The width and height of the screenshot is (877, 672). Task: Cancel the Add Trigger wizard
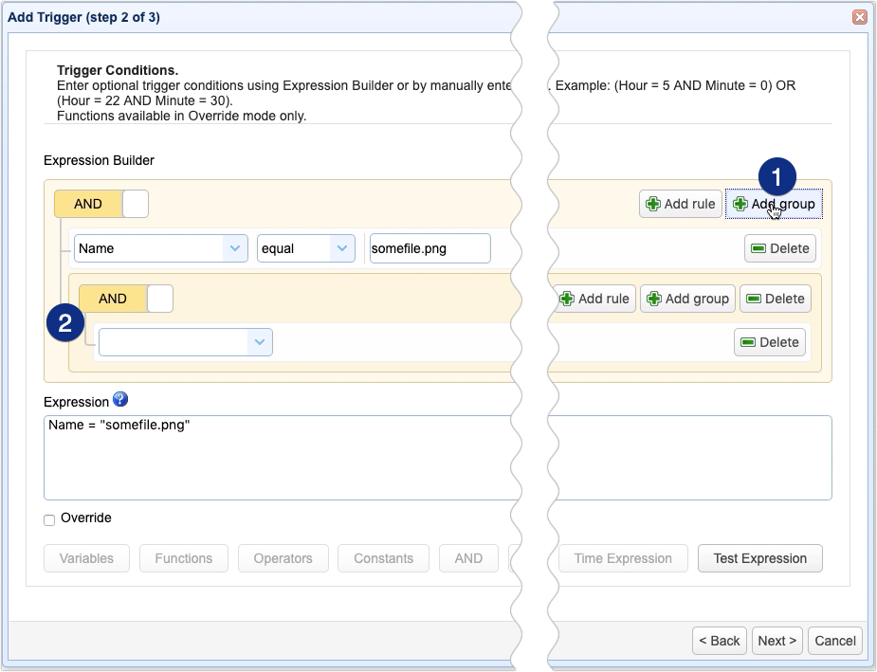(834, 641)
